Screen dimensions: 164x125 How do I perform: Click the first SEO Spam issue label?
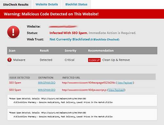[15, 83]
